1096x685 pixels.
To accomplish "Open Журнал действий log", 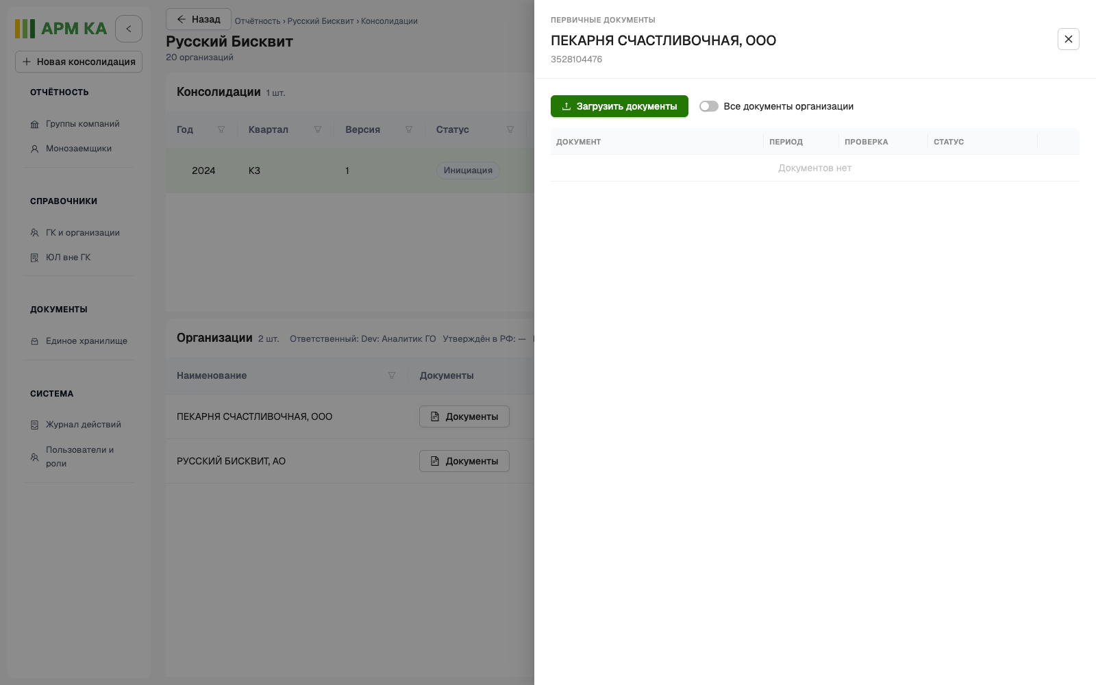I will click(84, 425).
